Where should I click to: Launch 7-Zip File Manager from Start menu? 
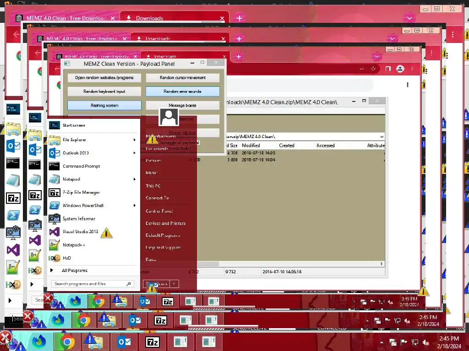click(93, 192)
